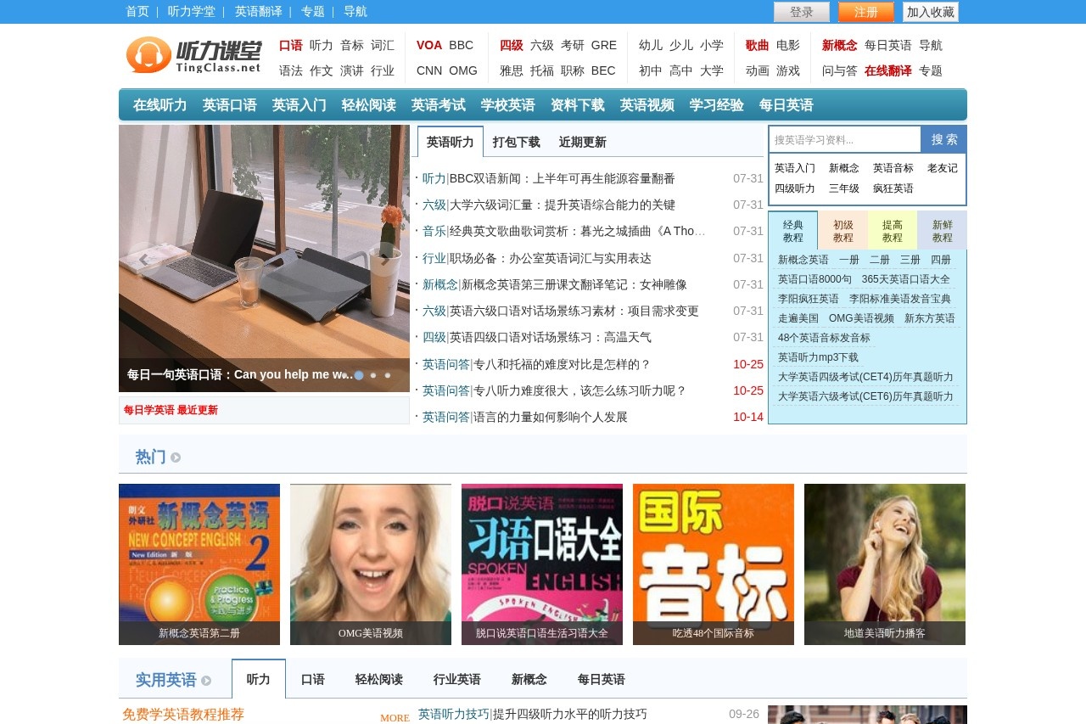Click the circular arrow icon beside 热门

tap(175, 457)
